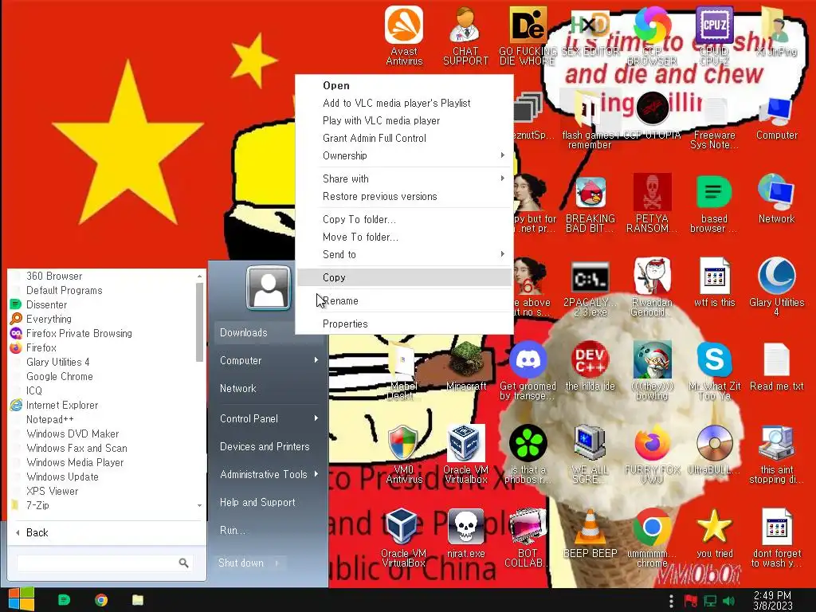Image resolution: width=816 pixels, height=612 pixels.
Task: Show hidden tray icons via the dots
Action: pyautogui.click(x=671, y=601)
